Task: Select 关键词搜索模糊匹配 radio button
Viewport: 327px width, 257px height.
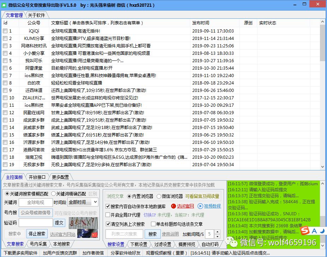Action: point(7,194)
